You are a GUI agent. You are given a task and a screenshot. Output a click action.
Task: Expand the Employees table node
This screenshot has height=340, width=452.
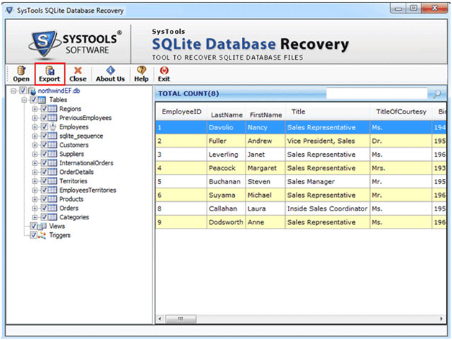point(35,127)
